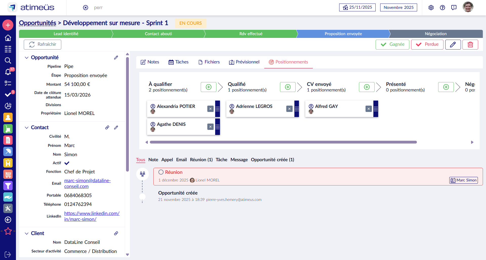
Task: Remove Alexandria POTIER positioning card
Action: [210, 109]
